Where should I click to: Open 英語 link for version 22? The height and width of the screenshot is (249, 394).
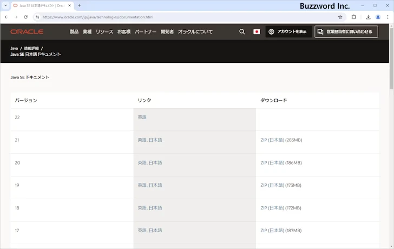[x=142, y=117]
